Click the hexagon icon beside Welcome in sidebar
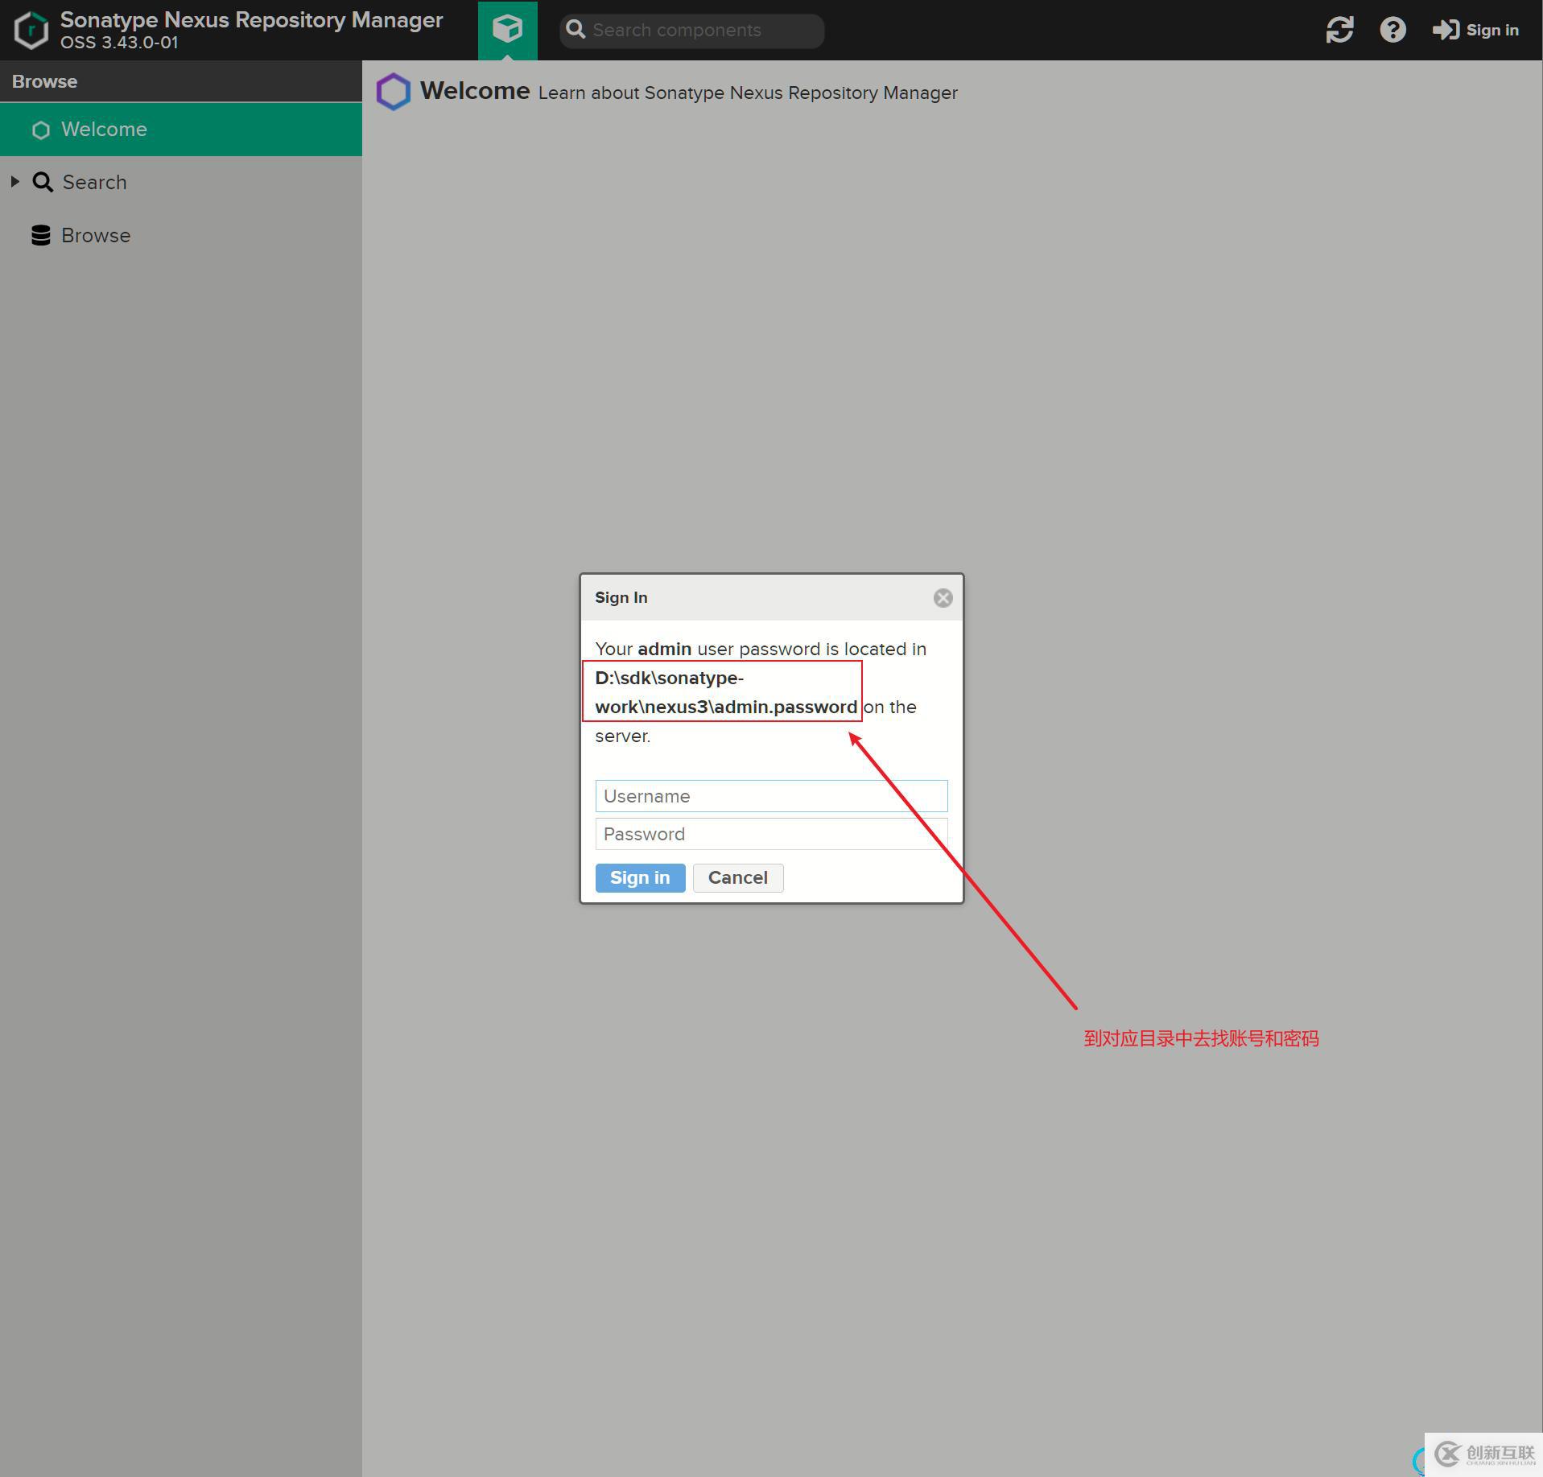1543x1477 pixels. point(41,130)
